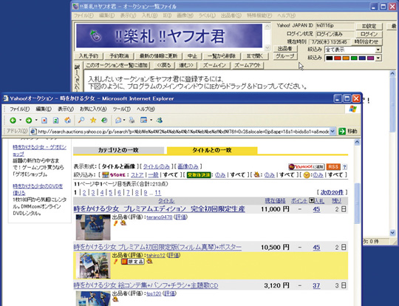Screen dimensions: 399x306
Task: Click the IE Print icon
Action: [132, 120]
